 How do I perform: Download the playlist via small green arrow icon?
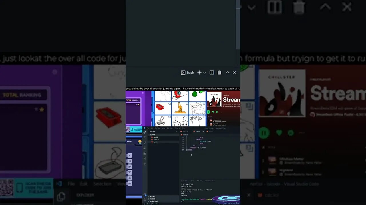(x=216, y=112)
